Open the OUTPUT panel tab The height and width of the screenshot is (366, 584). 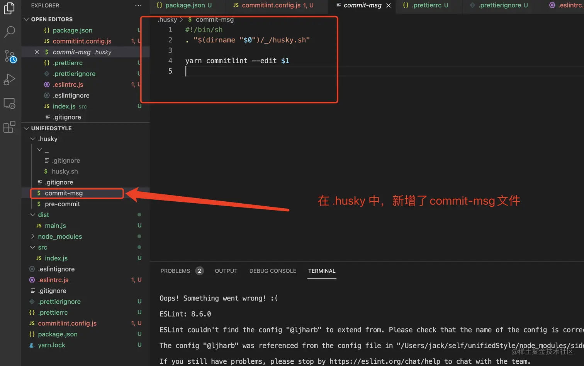226,271
